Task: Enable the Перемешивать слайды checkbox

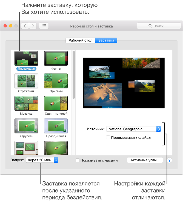Action: 108,137
